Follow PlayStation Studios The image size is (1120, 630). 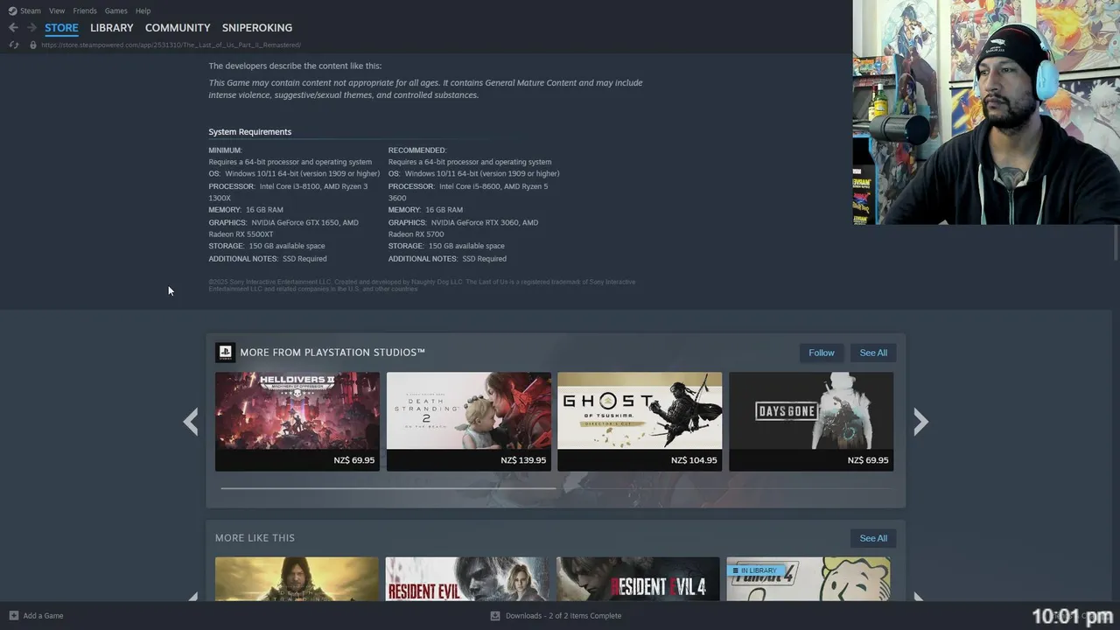pyautogui.click(x=822, y=353)
